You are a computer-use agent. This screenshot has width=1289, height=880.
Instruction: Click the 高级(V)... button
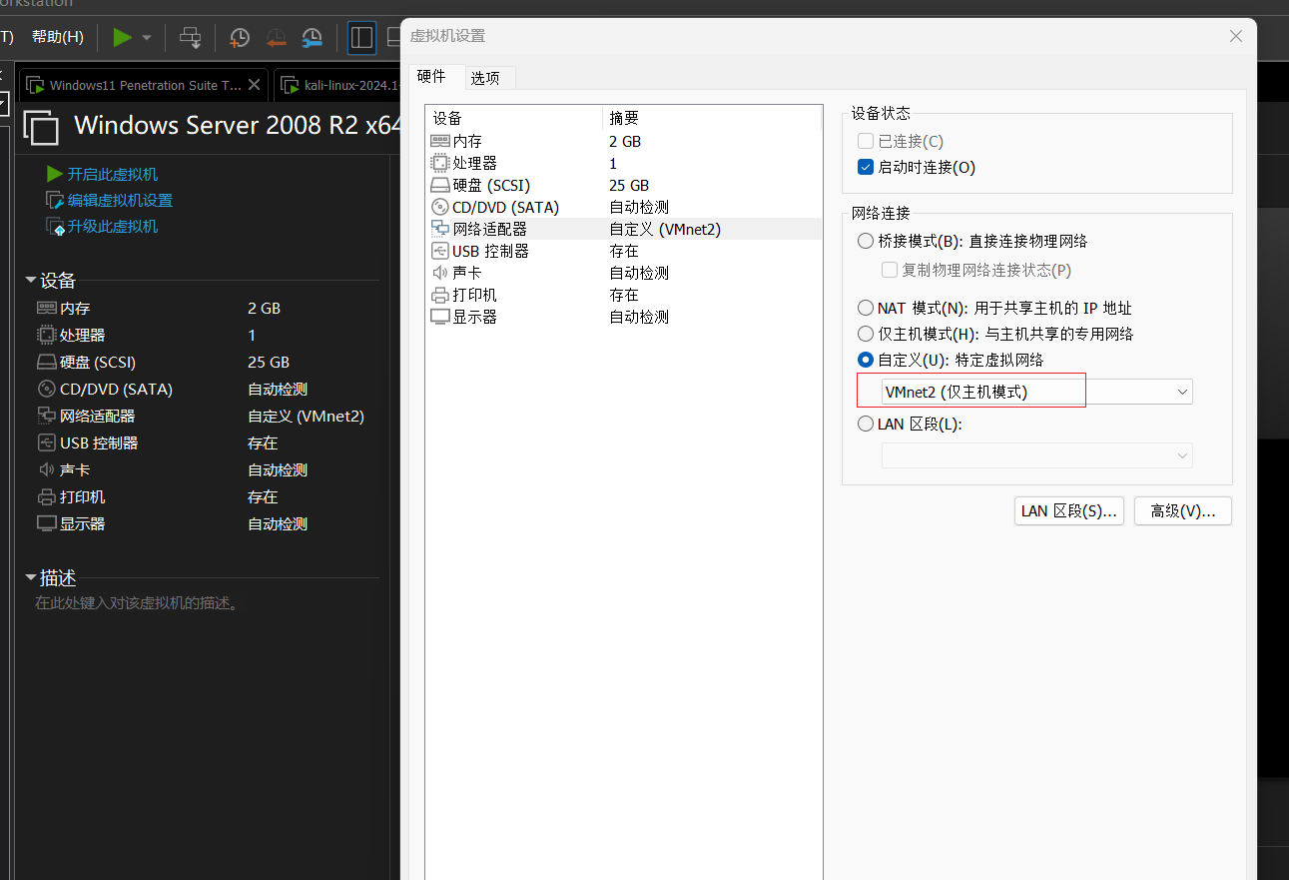(x=1183, y=510)
